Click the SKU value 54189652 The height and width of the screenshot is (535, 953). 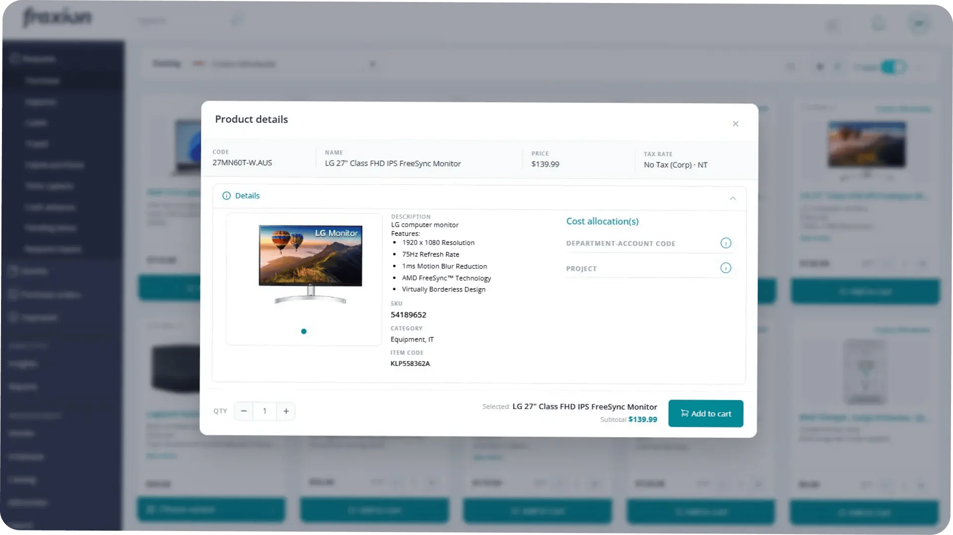pos(408,315)
